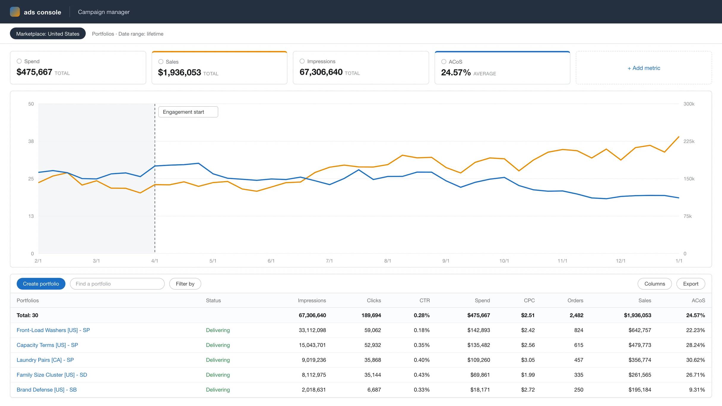Add a new metric card

tap(644, 68)
